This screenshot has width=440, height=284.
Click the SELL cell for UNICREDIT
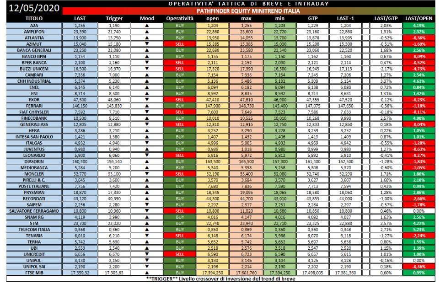click(x=180, y=254)
